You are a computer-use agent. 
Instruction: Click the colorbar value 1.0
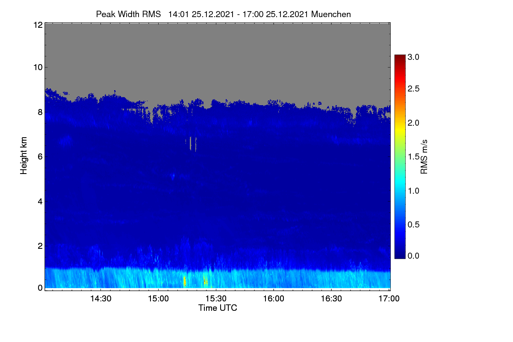(x=414, y=190)
